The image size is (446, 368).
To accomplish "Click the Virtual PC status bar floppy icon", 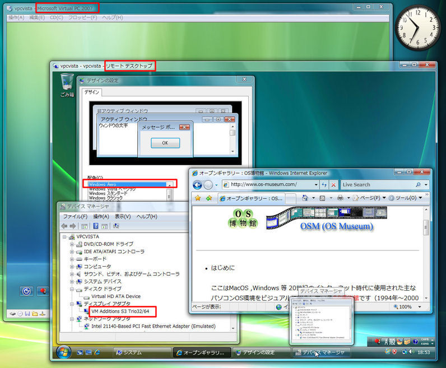I will (27, 314).
